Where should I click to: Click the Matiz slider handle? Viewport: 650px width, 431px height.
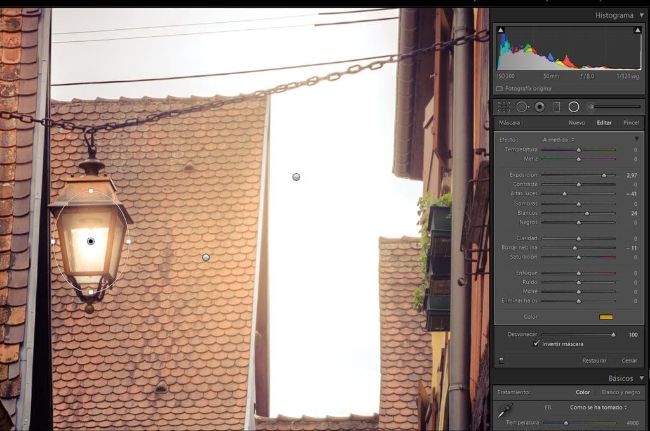(x=579, y=159)
